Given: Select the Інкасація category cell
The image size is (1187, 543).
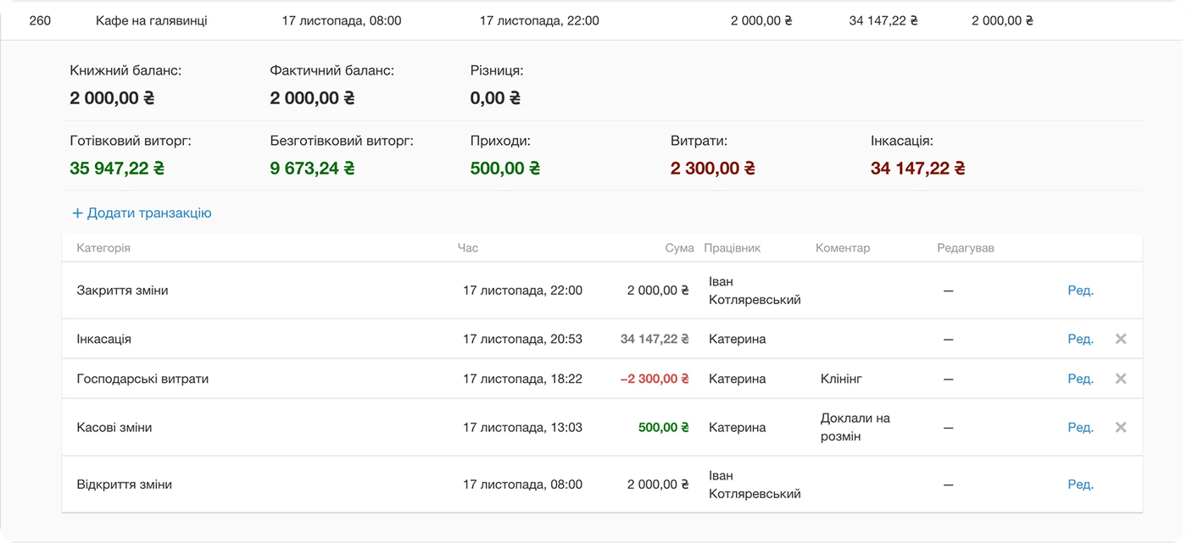Looking at the screenshot, I should pyautogui.click(x=103, y=339).
